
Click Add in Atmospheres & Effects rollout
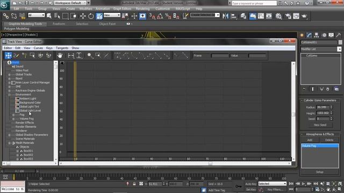310,140
